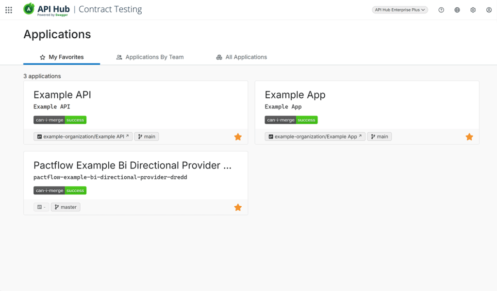
Task: Click the main branch tag on Example API
Action: coord(147,137)
